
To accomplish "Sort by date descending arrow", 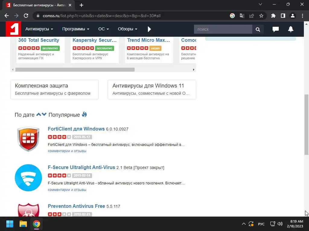I will click(x=44, y=114).
